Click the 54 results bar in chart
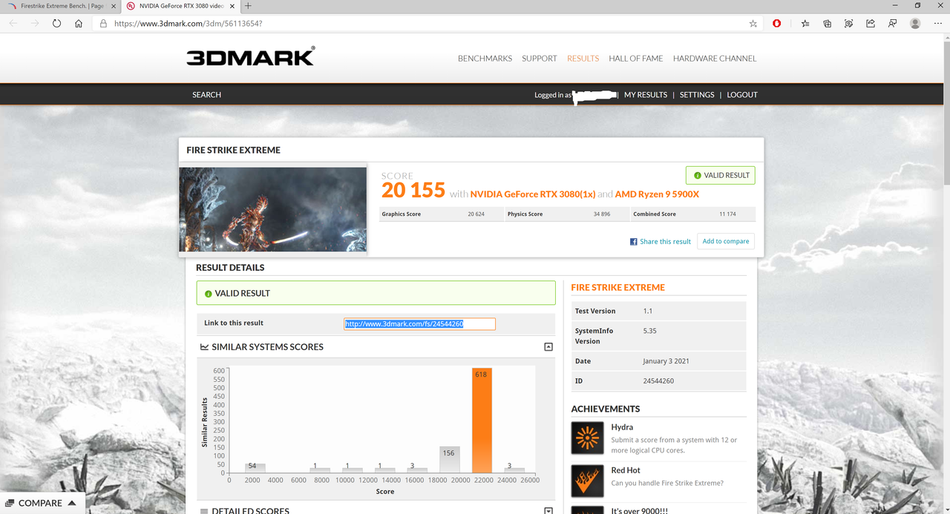950x514 pixels. pos(255,468)
